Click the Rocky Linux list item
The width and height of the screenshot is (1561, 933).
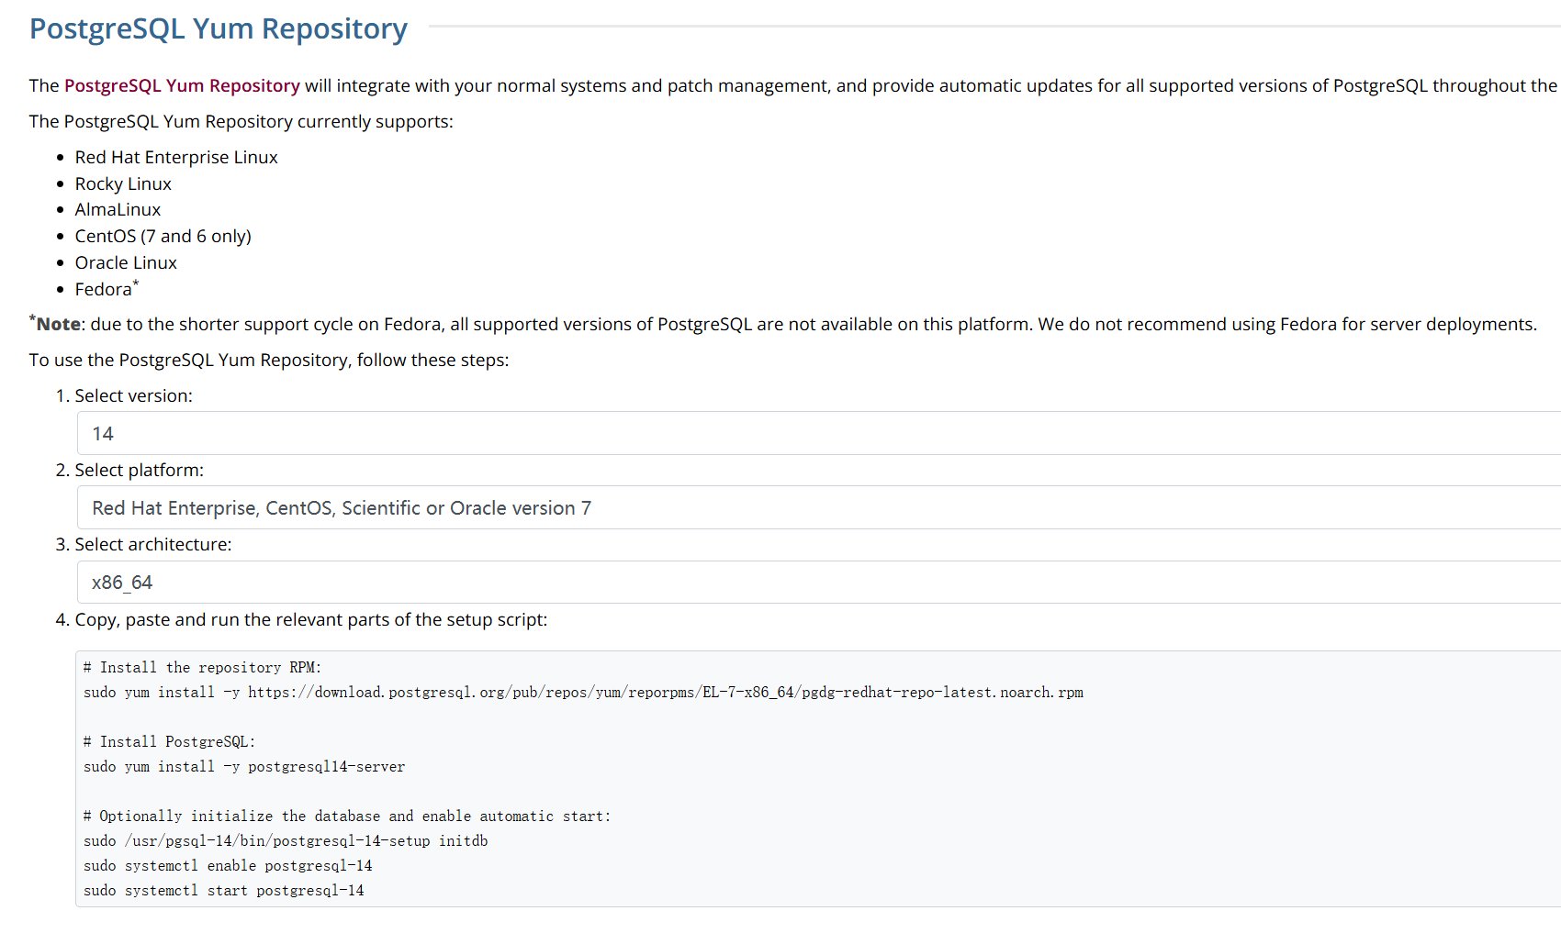123,183
